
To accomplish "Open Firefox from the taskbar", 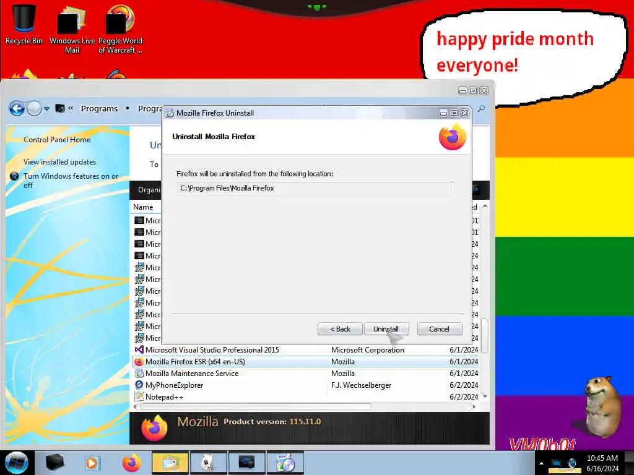I will (x=132, y=463).
